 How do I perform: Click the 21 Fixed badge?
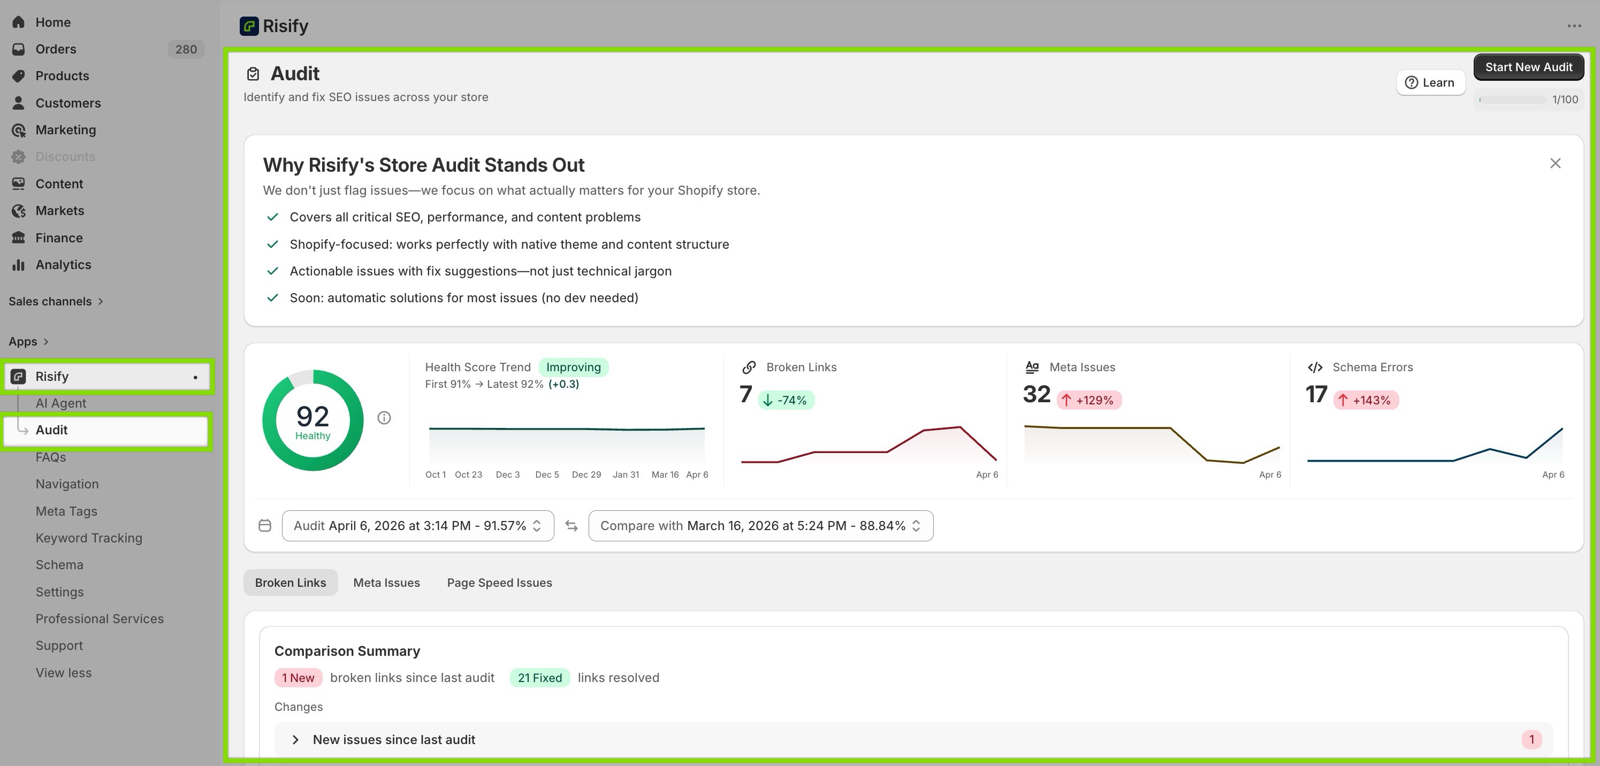pyautogui.click(x=540, y=678)
